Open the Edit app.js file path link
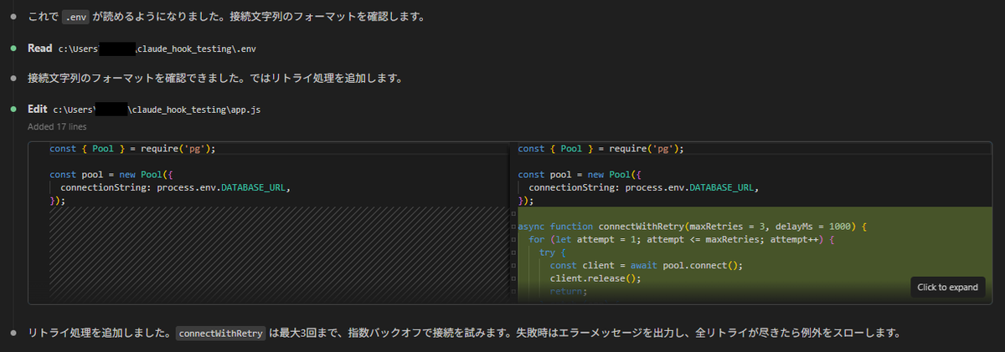 point(157,110)
